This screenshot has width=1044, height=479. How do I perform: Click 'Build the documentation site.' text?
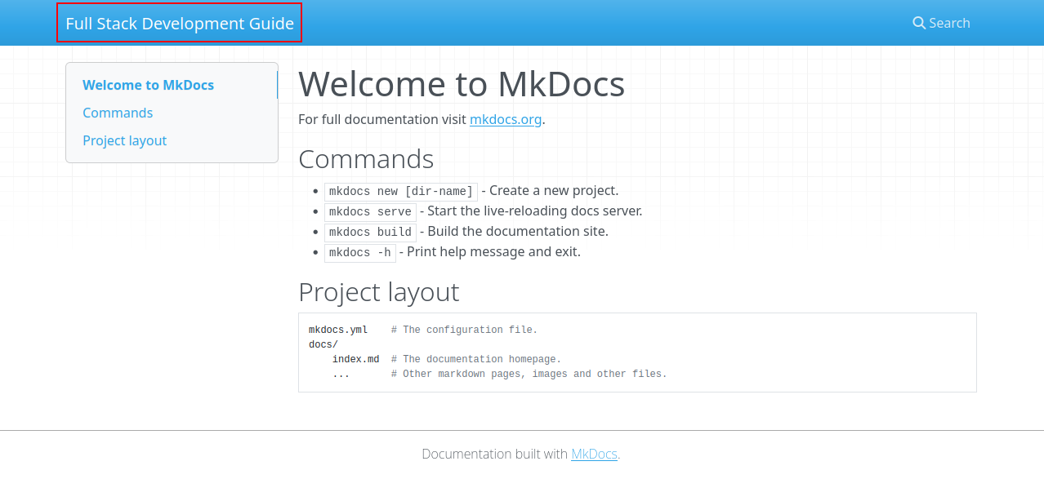coord(518,231)
